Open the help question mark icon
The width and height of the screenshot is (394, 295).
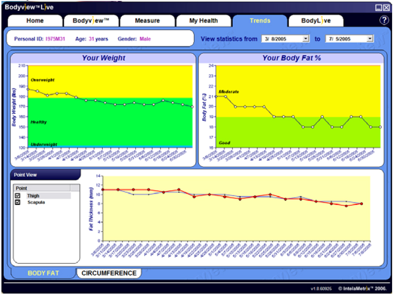pyautogui.click(x=384, y=20)
